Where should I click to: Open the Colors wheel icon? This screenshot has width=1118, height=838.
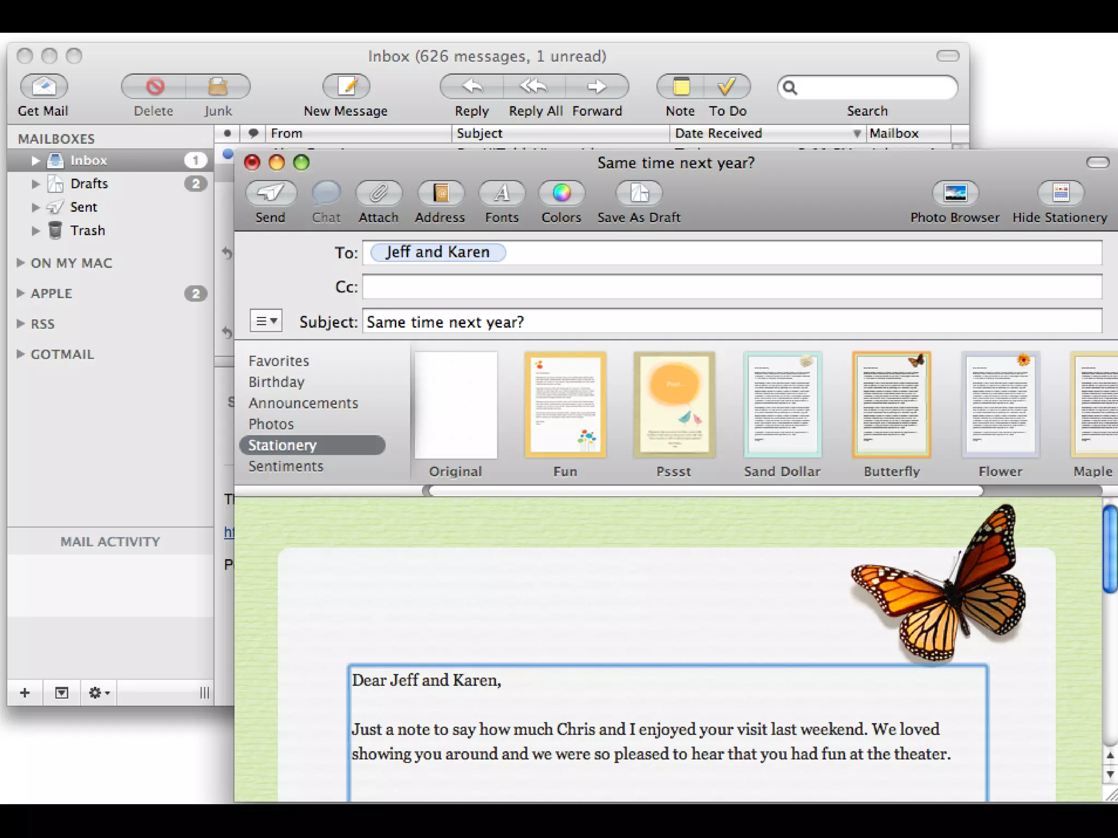561,193
